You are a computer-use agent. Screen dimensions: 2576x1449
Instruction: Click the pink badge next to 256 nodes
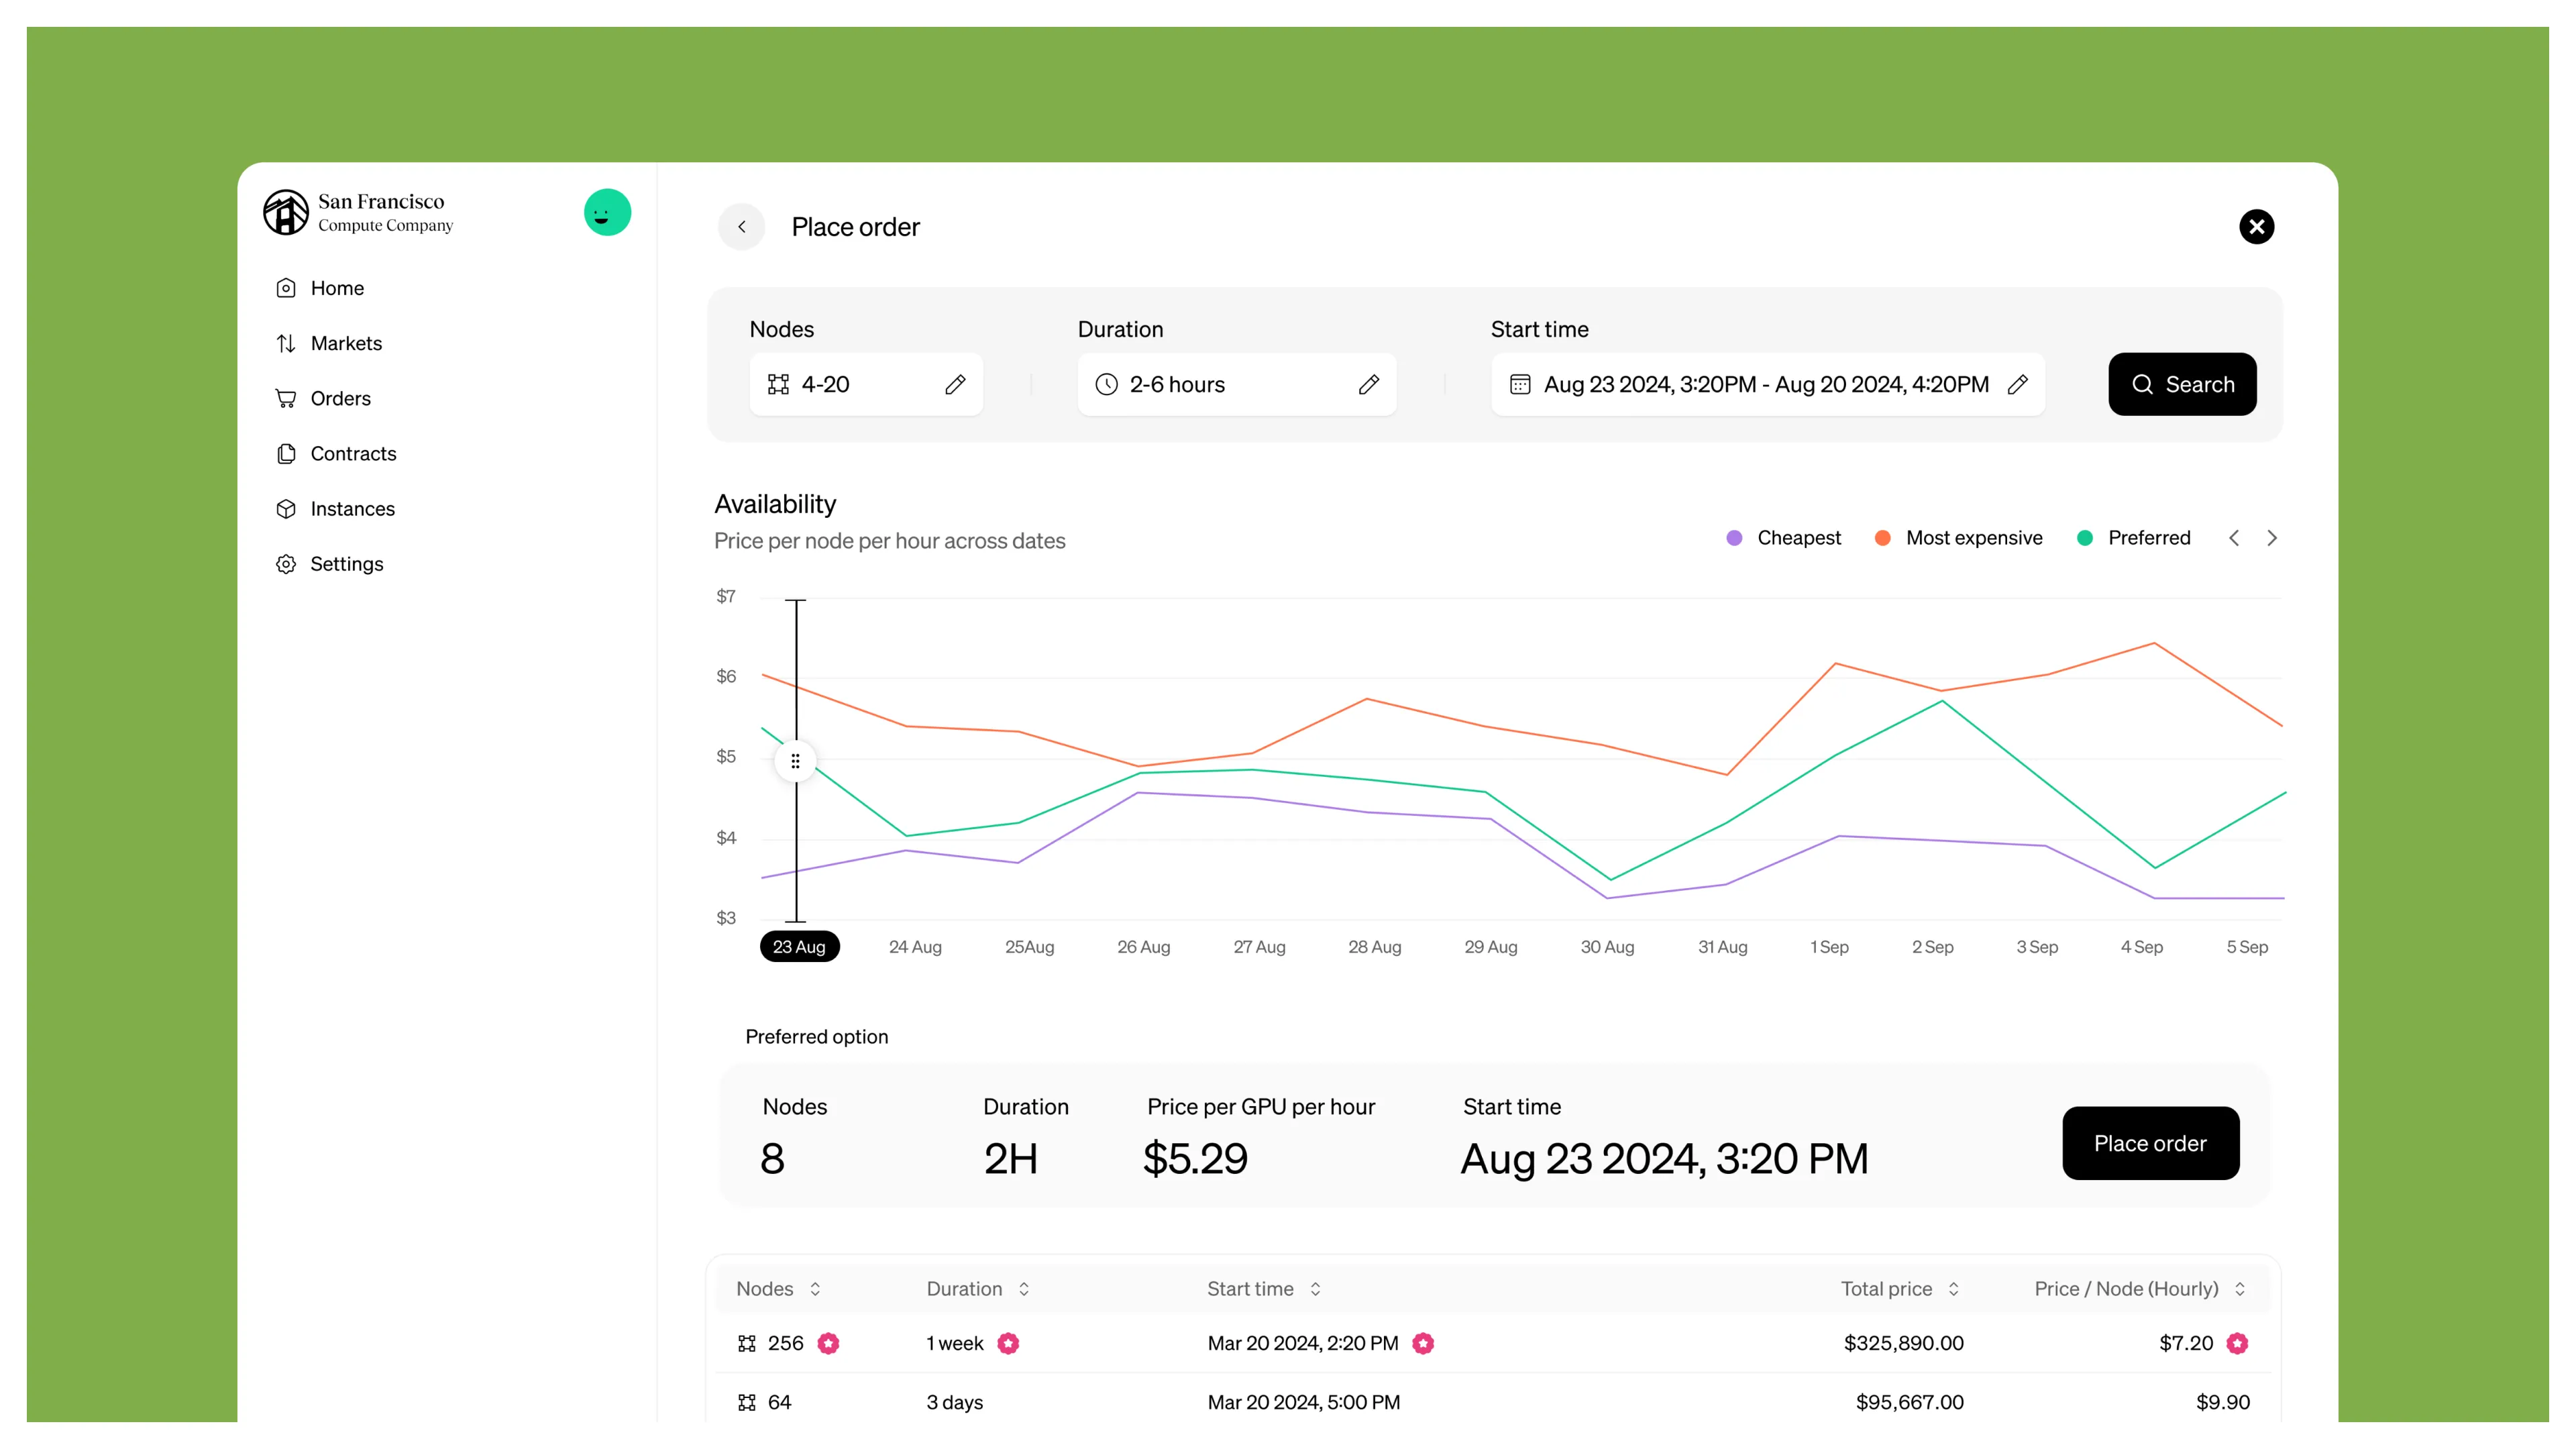click(828, 1343)
